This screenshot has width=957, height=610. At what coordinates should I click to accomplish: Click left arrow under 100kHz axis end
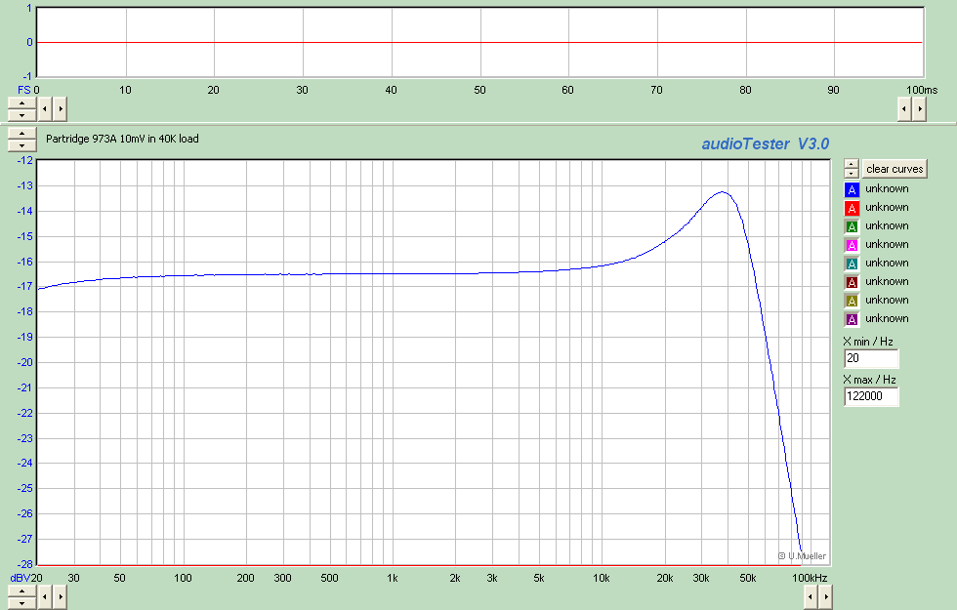click(810, 597)
